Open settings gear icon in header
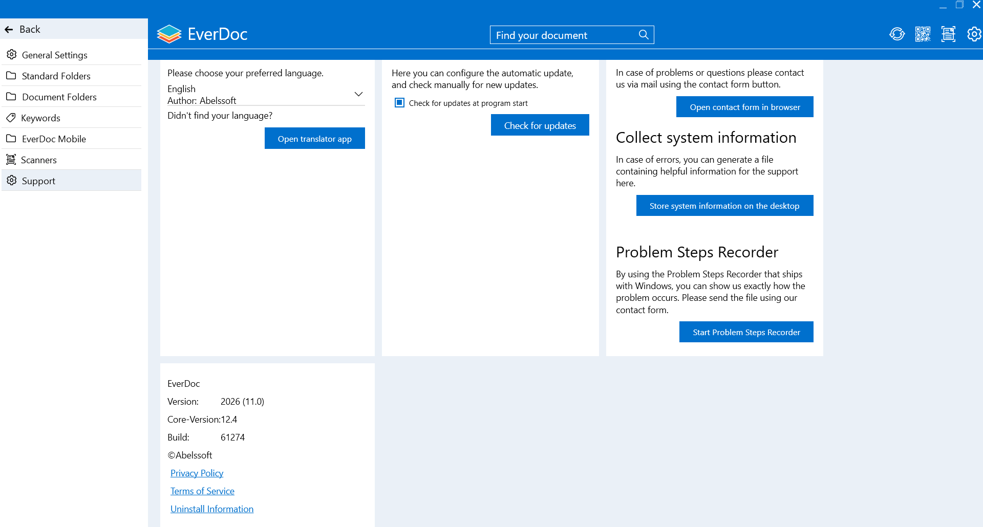The width and height of the screenshot is (983, 527). (x=974, y=34)
